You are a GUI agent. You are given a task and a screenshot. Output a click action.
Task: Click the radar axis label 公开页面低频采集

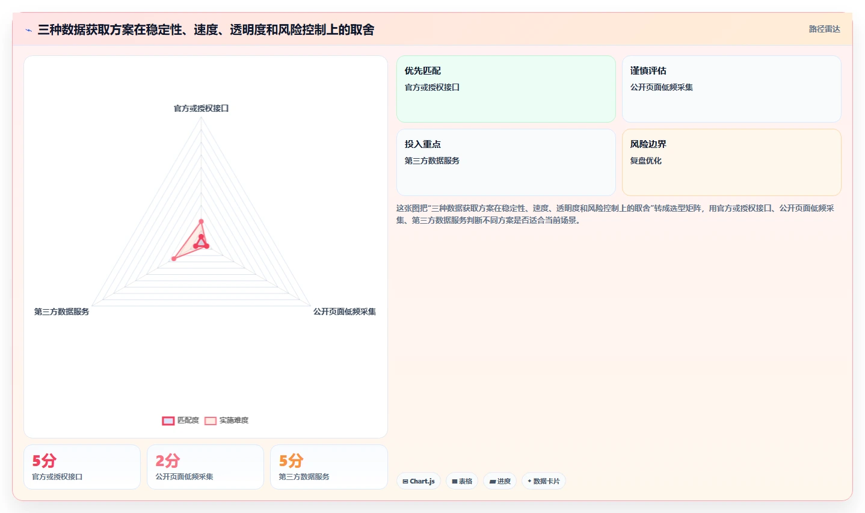coord(345,312)
